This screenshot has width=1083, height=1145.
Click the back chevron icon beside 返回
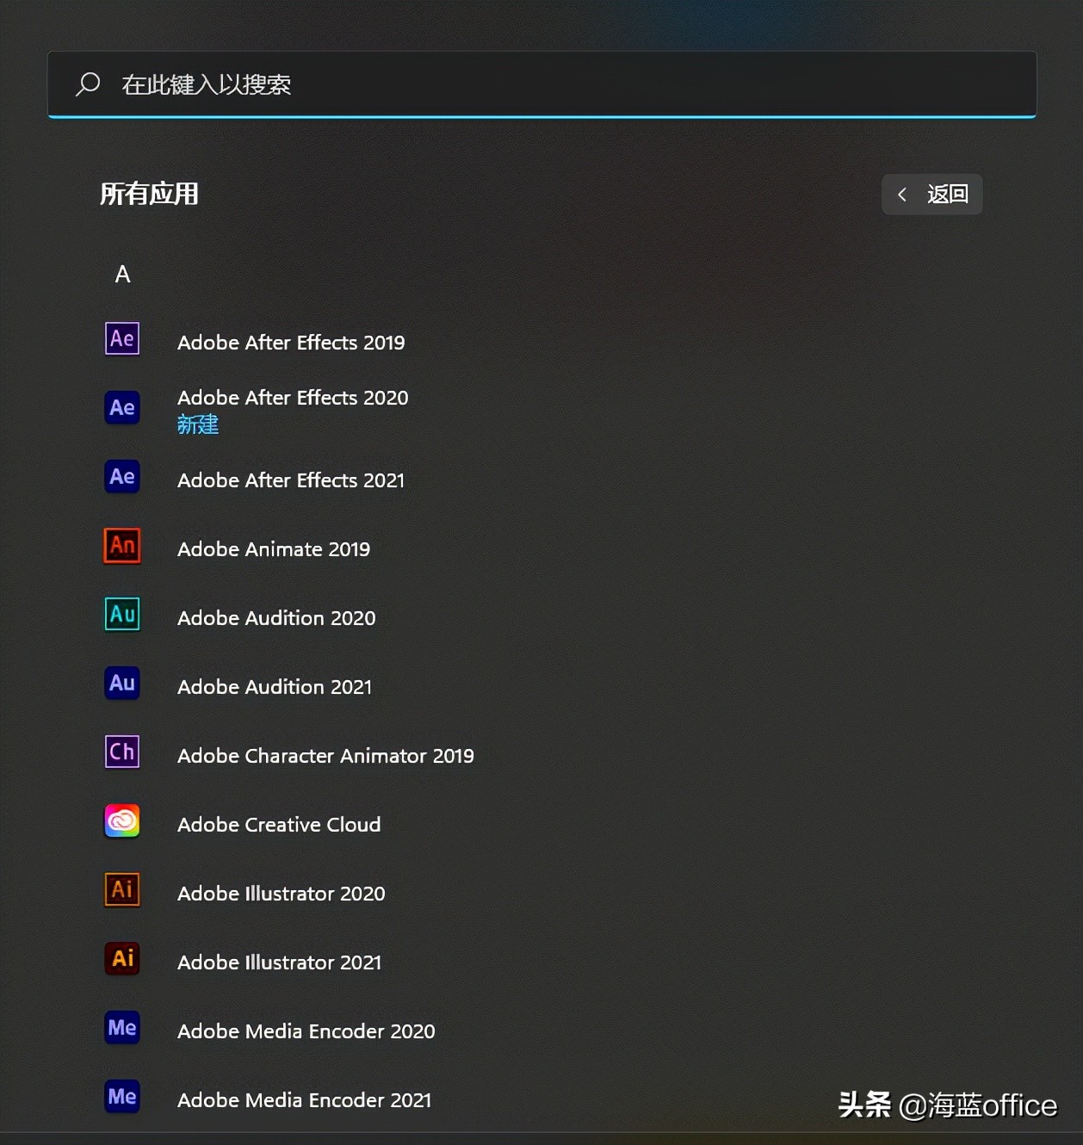point(901,195)
